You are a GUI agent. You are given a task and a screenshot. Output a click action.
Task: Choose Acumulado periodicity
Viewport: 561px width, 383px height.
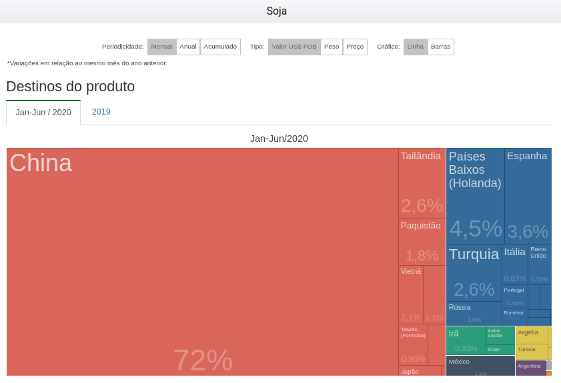tap(220, 47)
